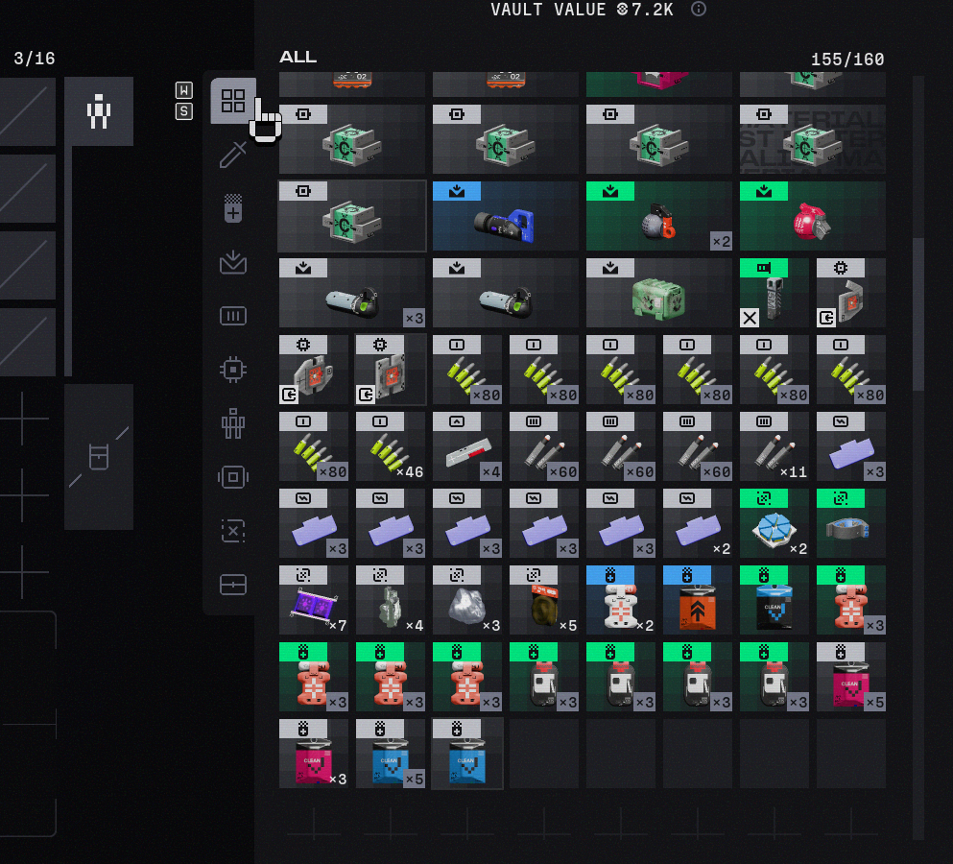Select the download-tray category filter

[233, 263]
